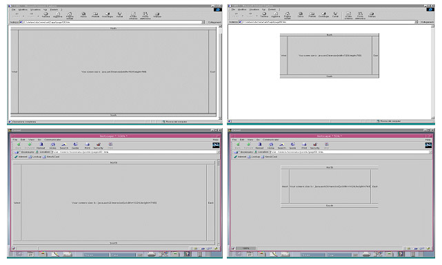Click Location field in bottom-right Netscape window
Screen dimensions: 442x265
click(350, 152)
